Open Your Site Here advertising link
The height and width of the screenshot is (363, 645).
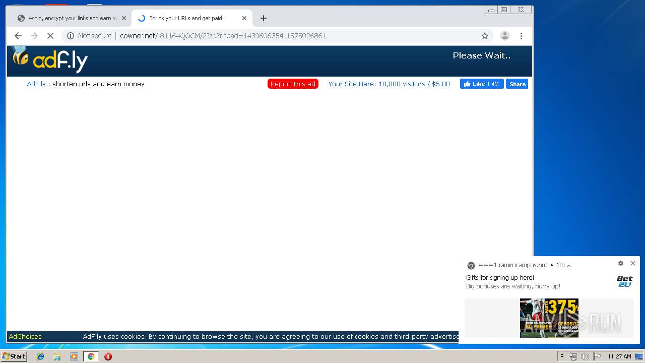pos(389,84)
